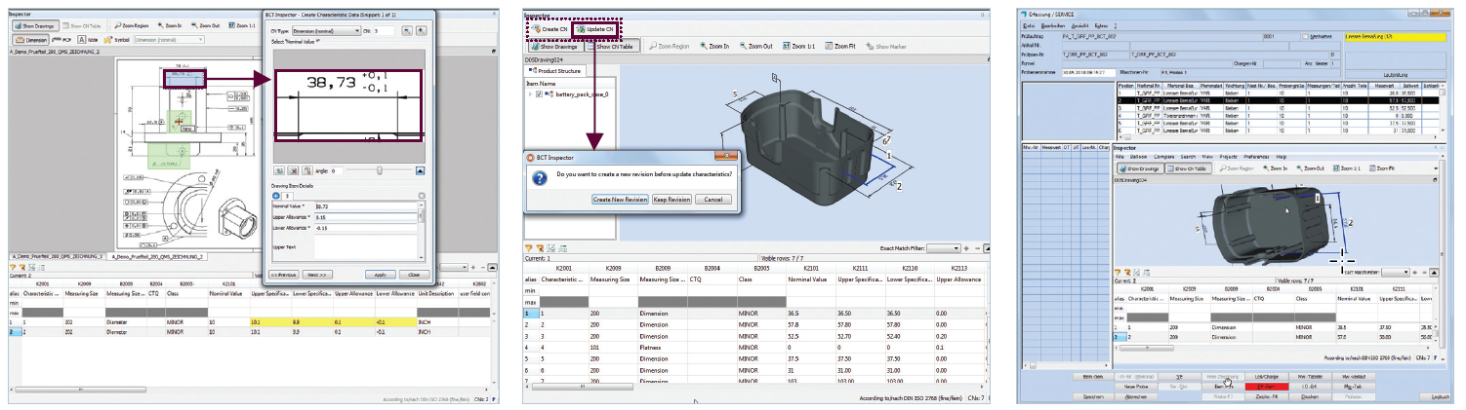Viewport: 1466px width, 410px height.
Task: Click the Update CN button
Action: pos(594,29)
